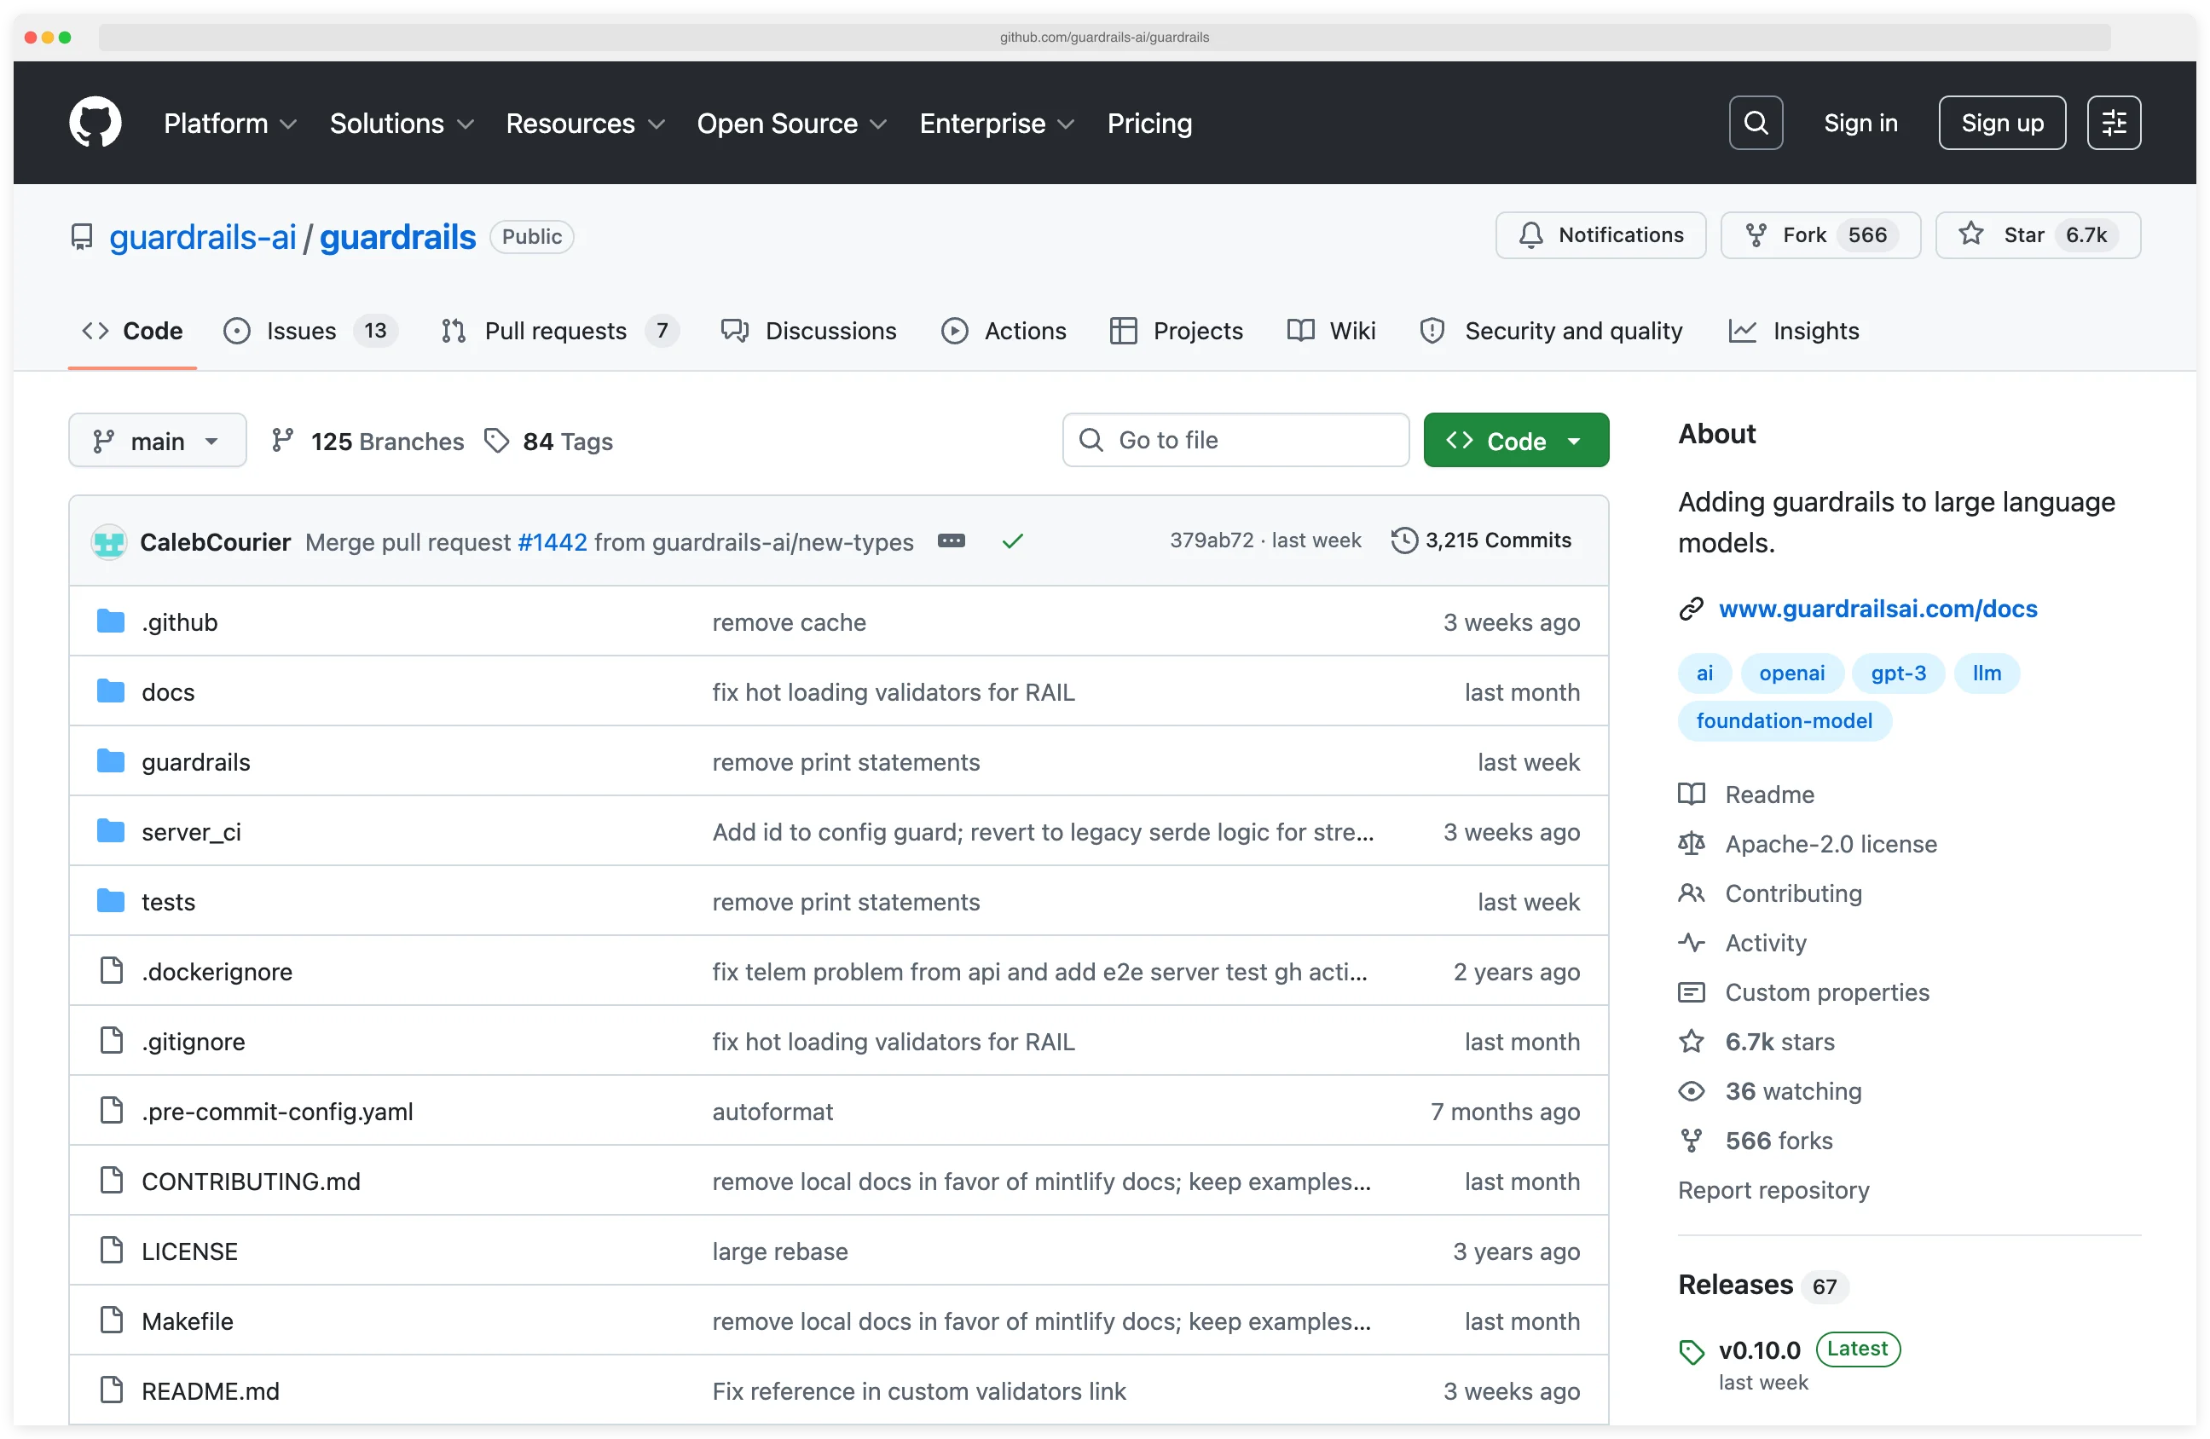Click the GitHub octocat home logo
Screen dimensions: 2210x1439
tap(95, 122)
